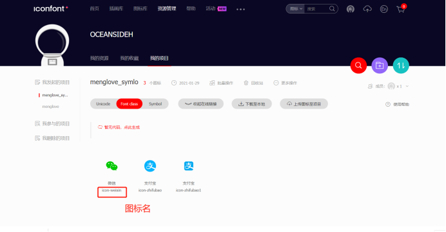Open the user avatar icon in header
The width and height of the screenshot is (446, 232).
(351, 9)
